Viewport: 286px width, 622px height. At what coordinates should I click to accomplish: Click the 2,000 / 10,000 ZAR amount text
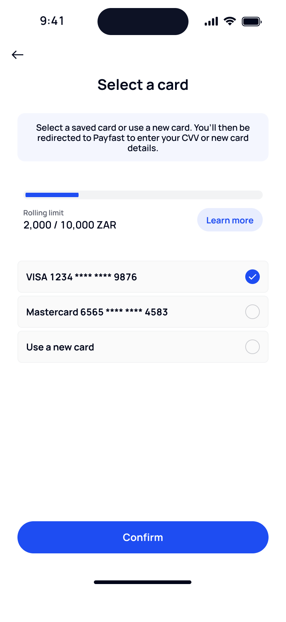(x=69, y=225)
